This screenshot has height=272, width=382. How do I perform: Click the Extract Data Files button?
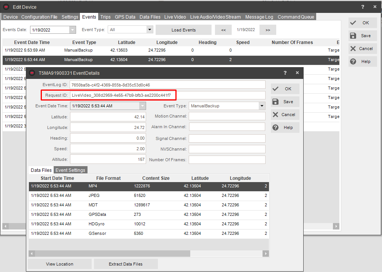coord(126,264)
